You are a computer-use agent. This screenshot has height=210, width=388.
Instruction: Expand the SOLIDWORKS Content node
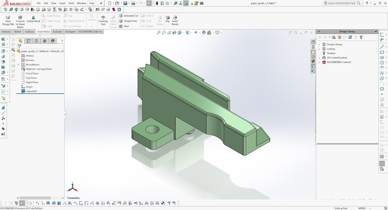pos(319,62)
